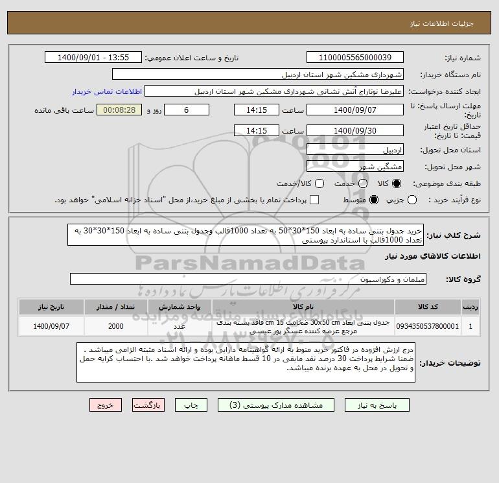Click the requester field علیرضا نوتاراج
The image size is (499, 483).
[x=274, y=91]
